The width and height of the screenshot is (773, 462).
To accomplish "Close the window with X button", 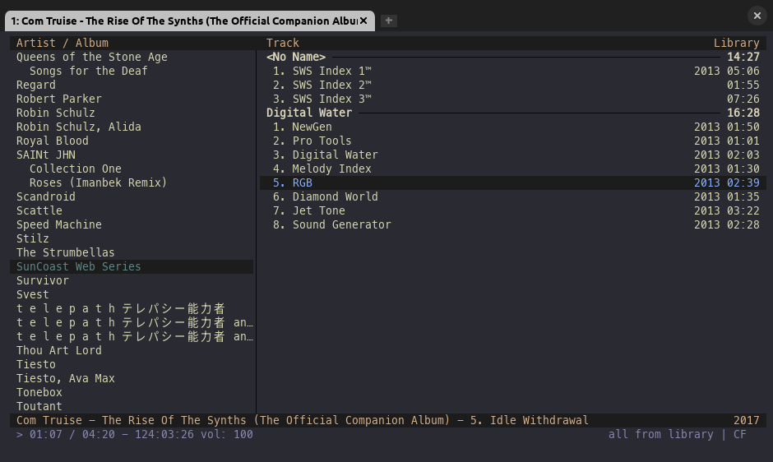I will pos(757,16).
